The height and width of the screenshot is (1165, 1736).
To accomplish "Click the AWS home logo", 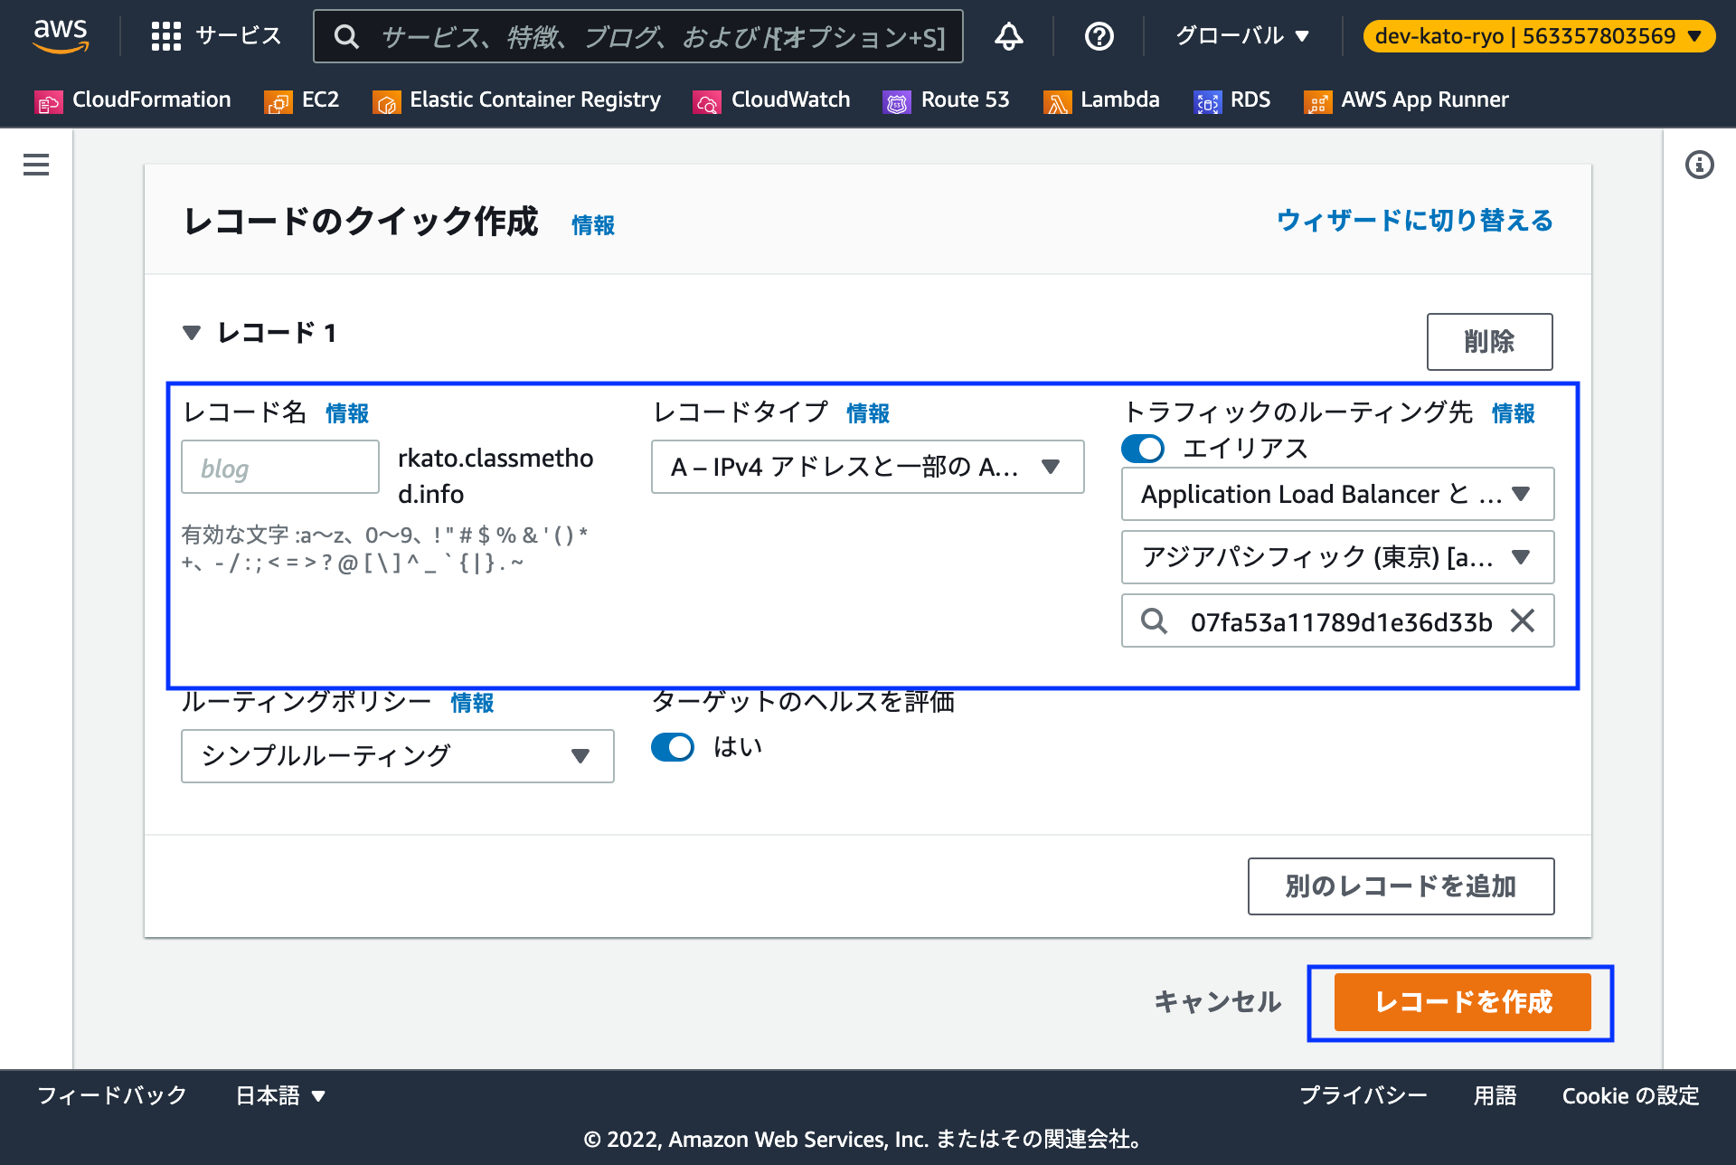I will coord(60,34).
